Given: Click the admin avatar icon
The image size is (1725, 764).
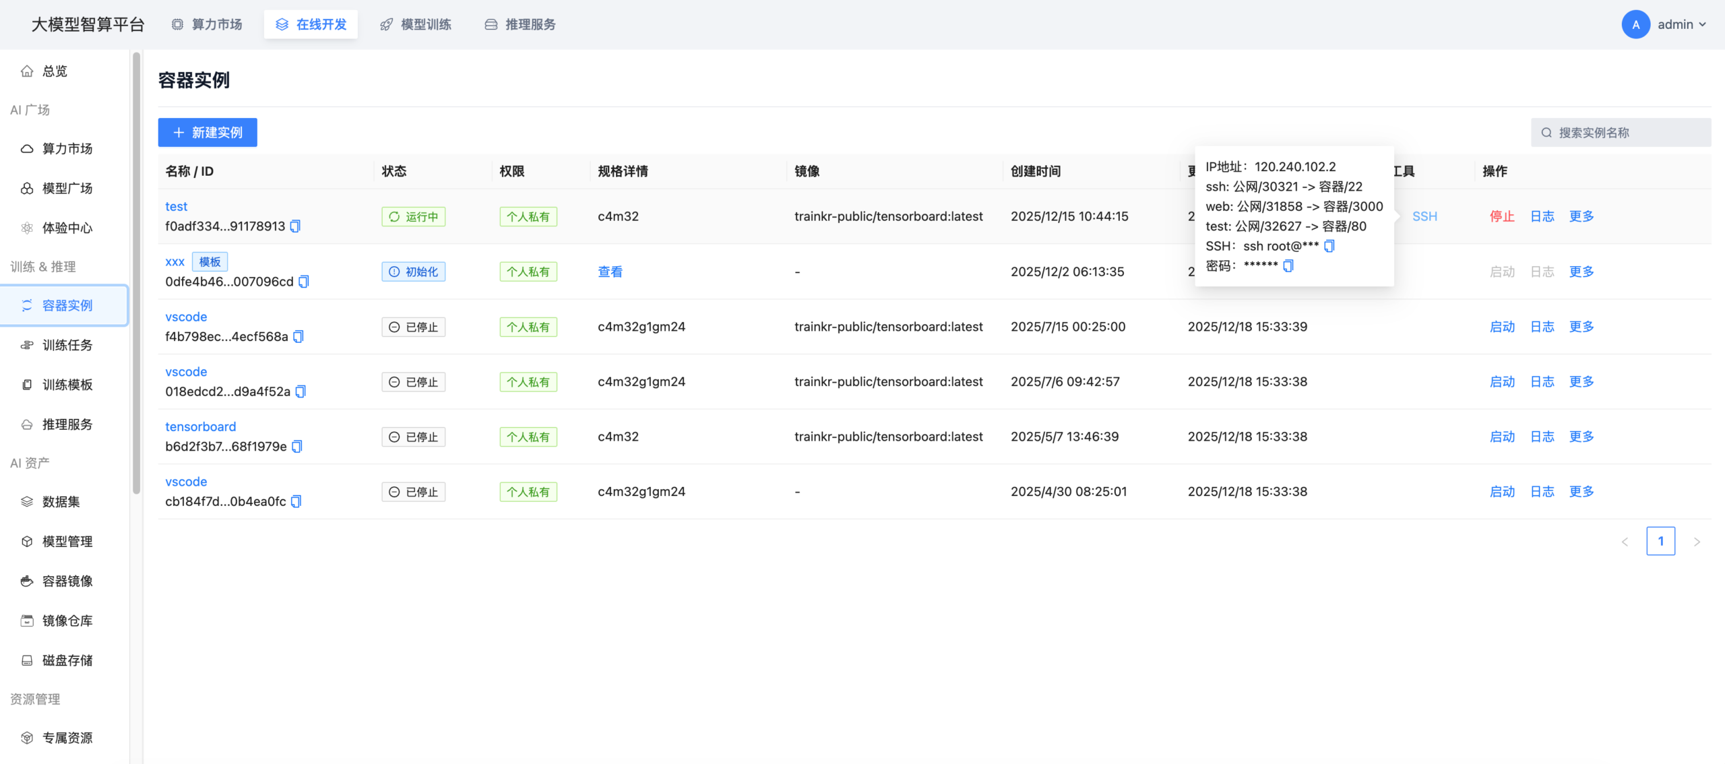Looking at the screenshot, I should 1635,24.
